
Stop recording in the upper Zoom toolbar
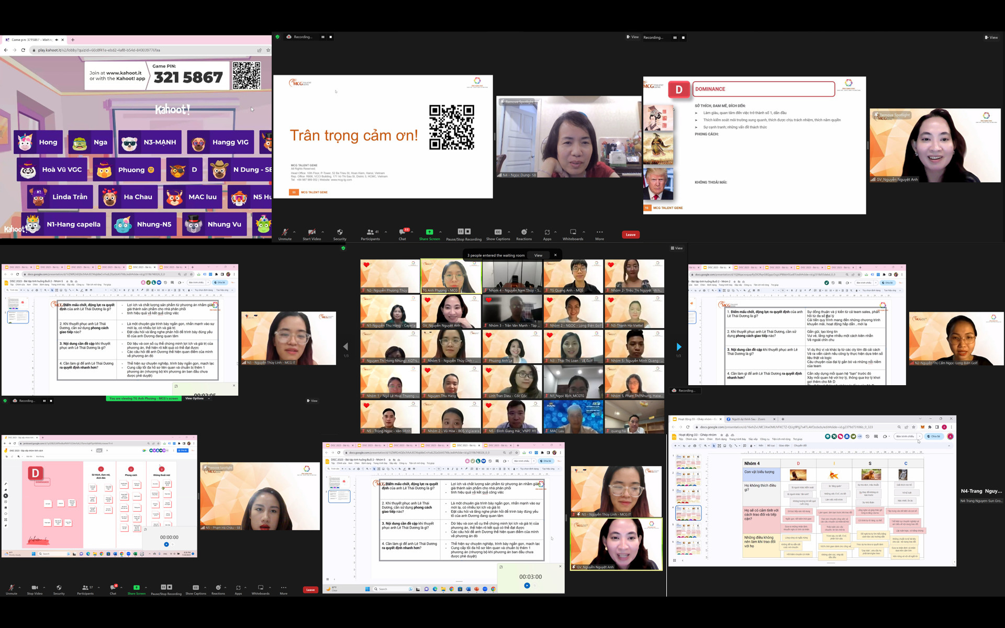pyautogui.click(x=468, y=231)
